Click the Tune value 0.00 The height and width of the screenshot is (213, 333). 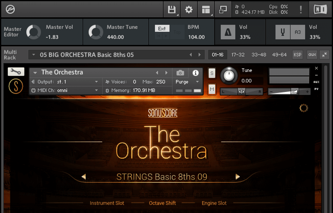(x=247, y=81)
